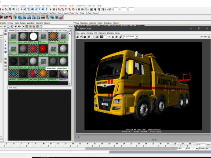Click Hypershade filter text field
211x158 pixels.
[x=55, y=26]
